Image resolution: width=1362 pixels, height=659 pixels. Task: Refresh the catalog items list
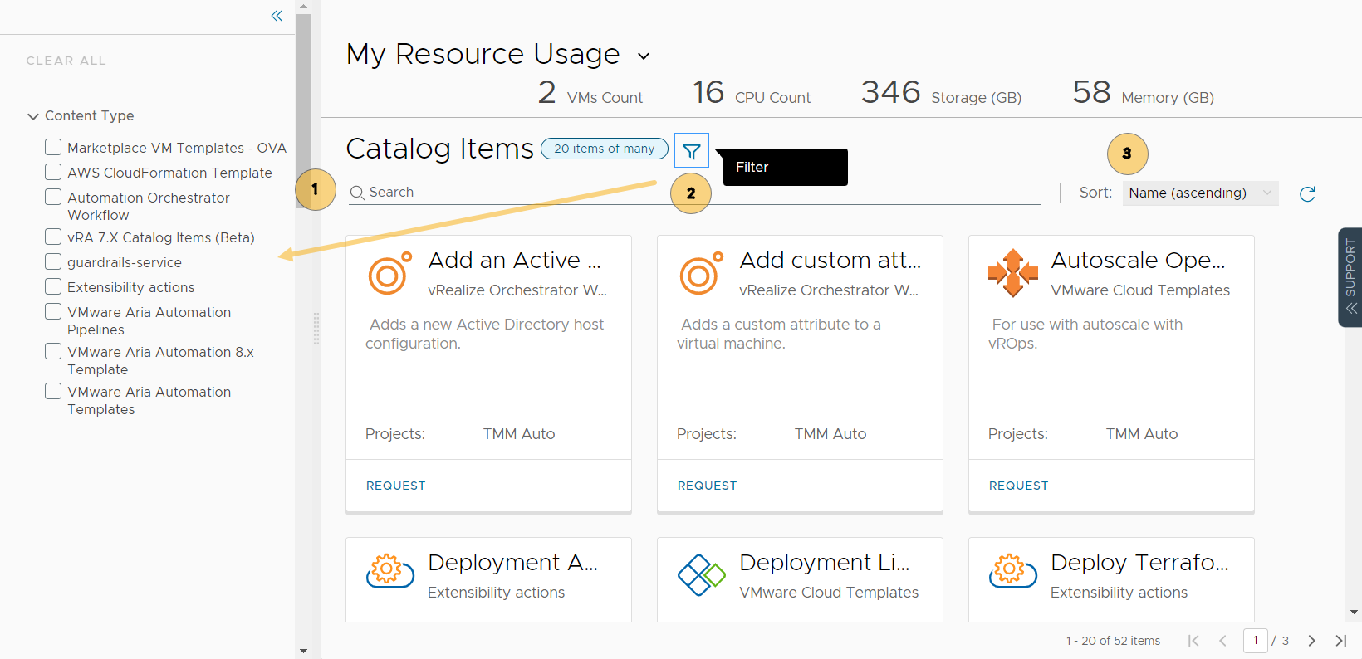(1307, 193)
